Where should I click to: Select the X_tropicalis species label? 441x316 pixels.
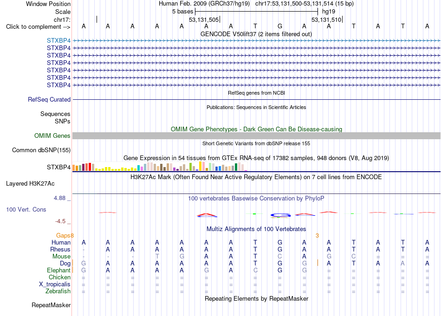[55, 284]
